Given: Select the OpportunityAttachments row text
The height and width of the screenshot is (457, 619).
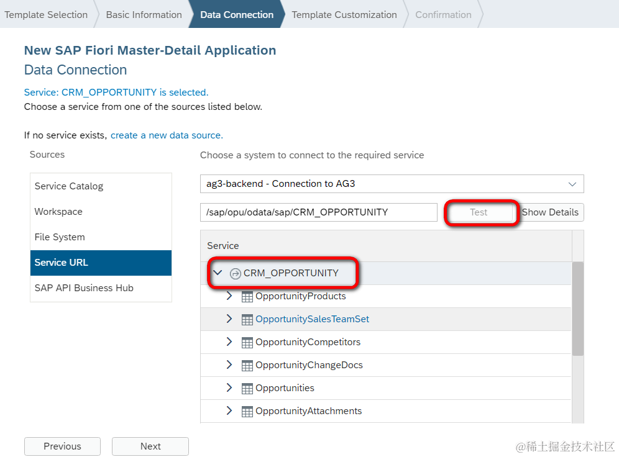Looking at the screenshot, I should 308,411.
